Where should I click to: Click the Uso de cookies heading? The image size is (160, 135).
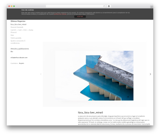(28, 10)
